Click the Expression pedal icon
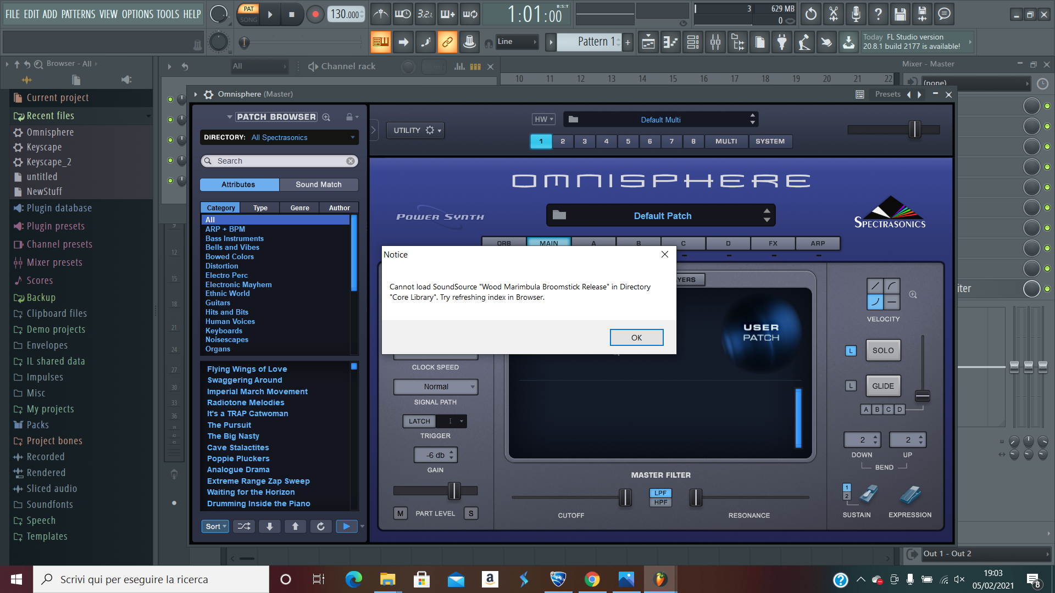 (x=910, y=494)
